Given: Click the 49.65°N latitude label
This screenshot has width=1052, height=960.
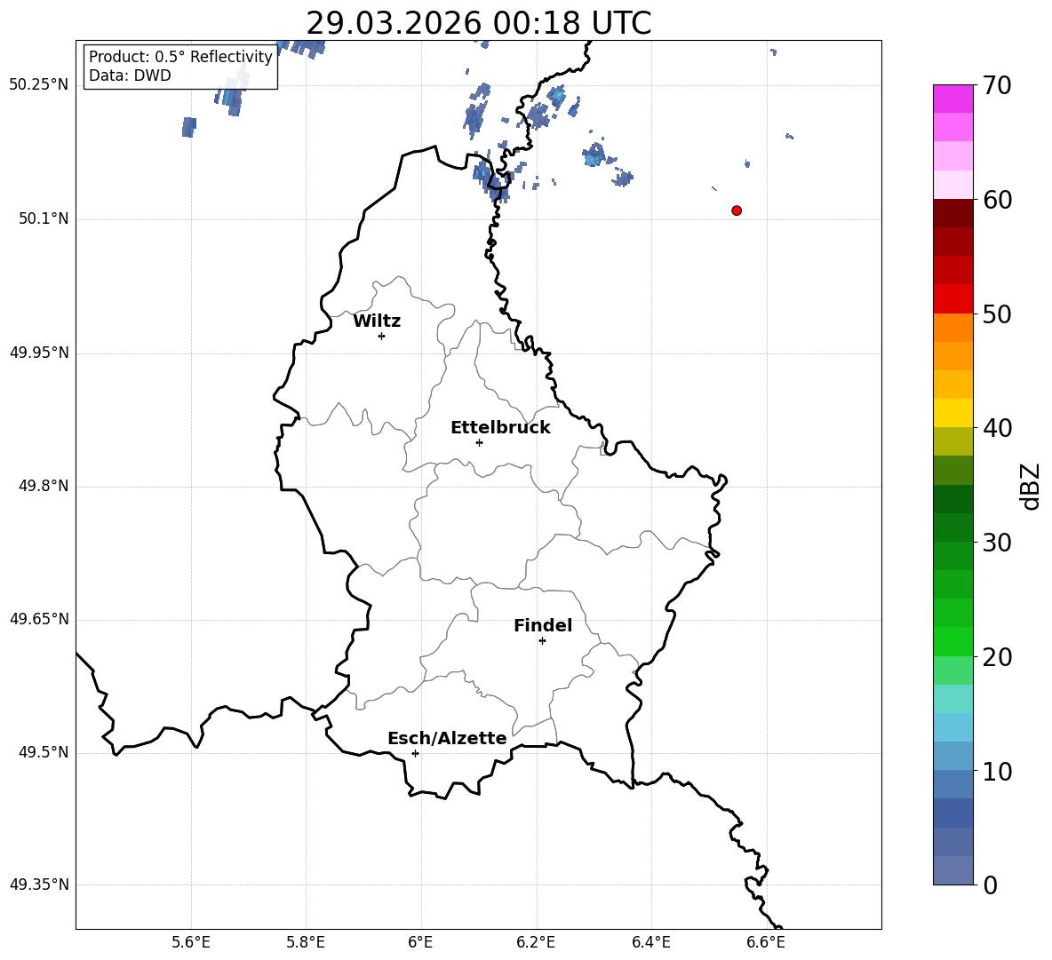Looking at the screenshot, I should click(x=39, y=620).
